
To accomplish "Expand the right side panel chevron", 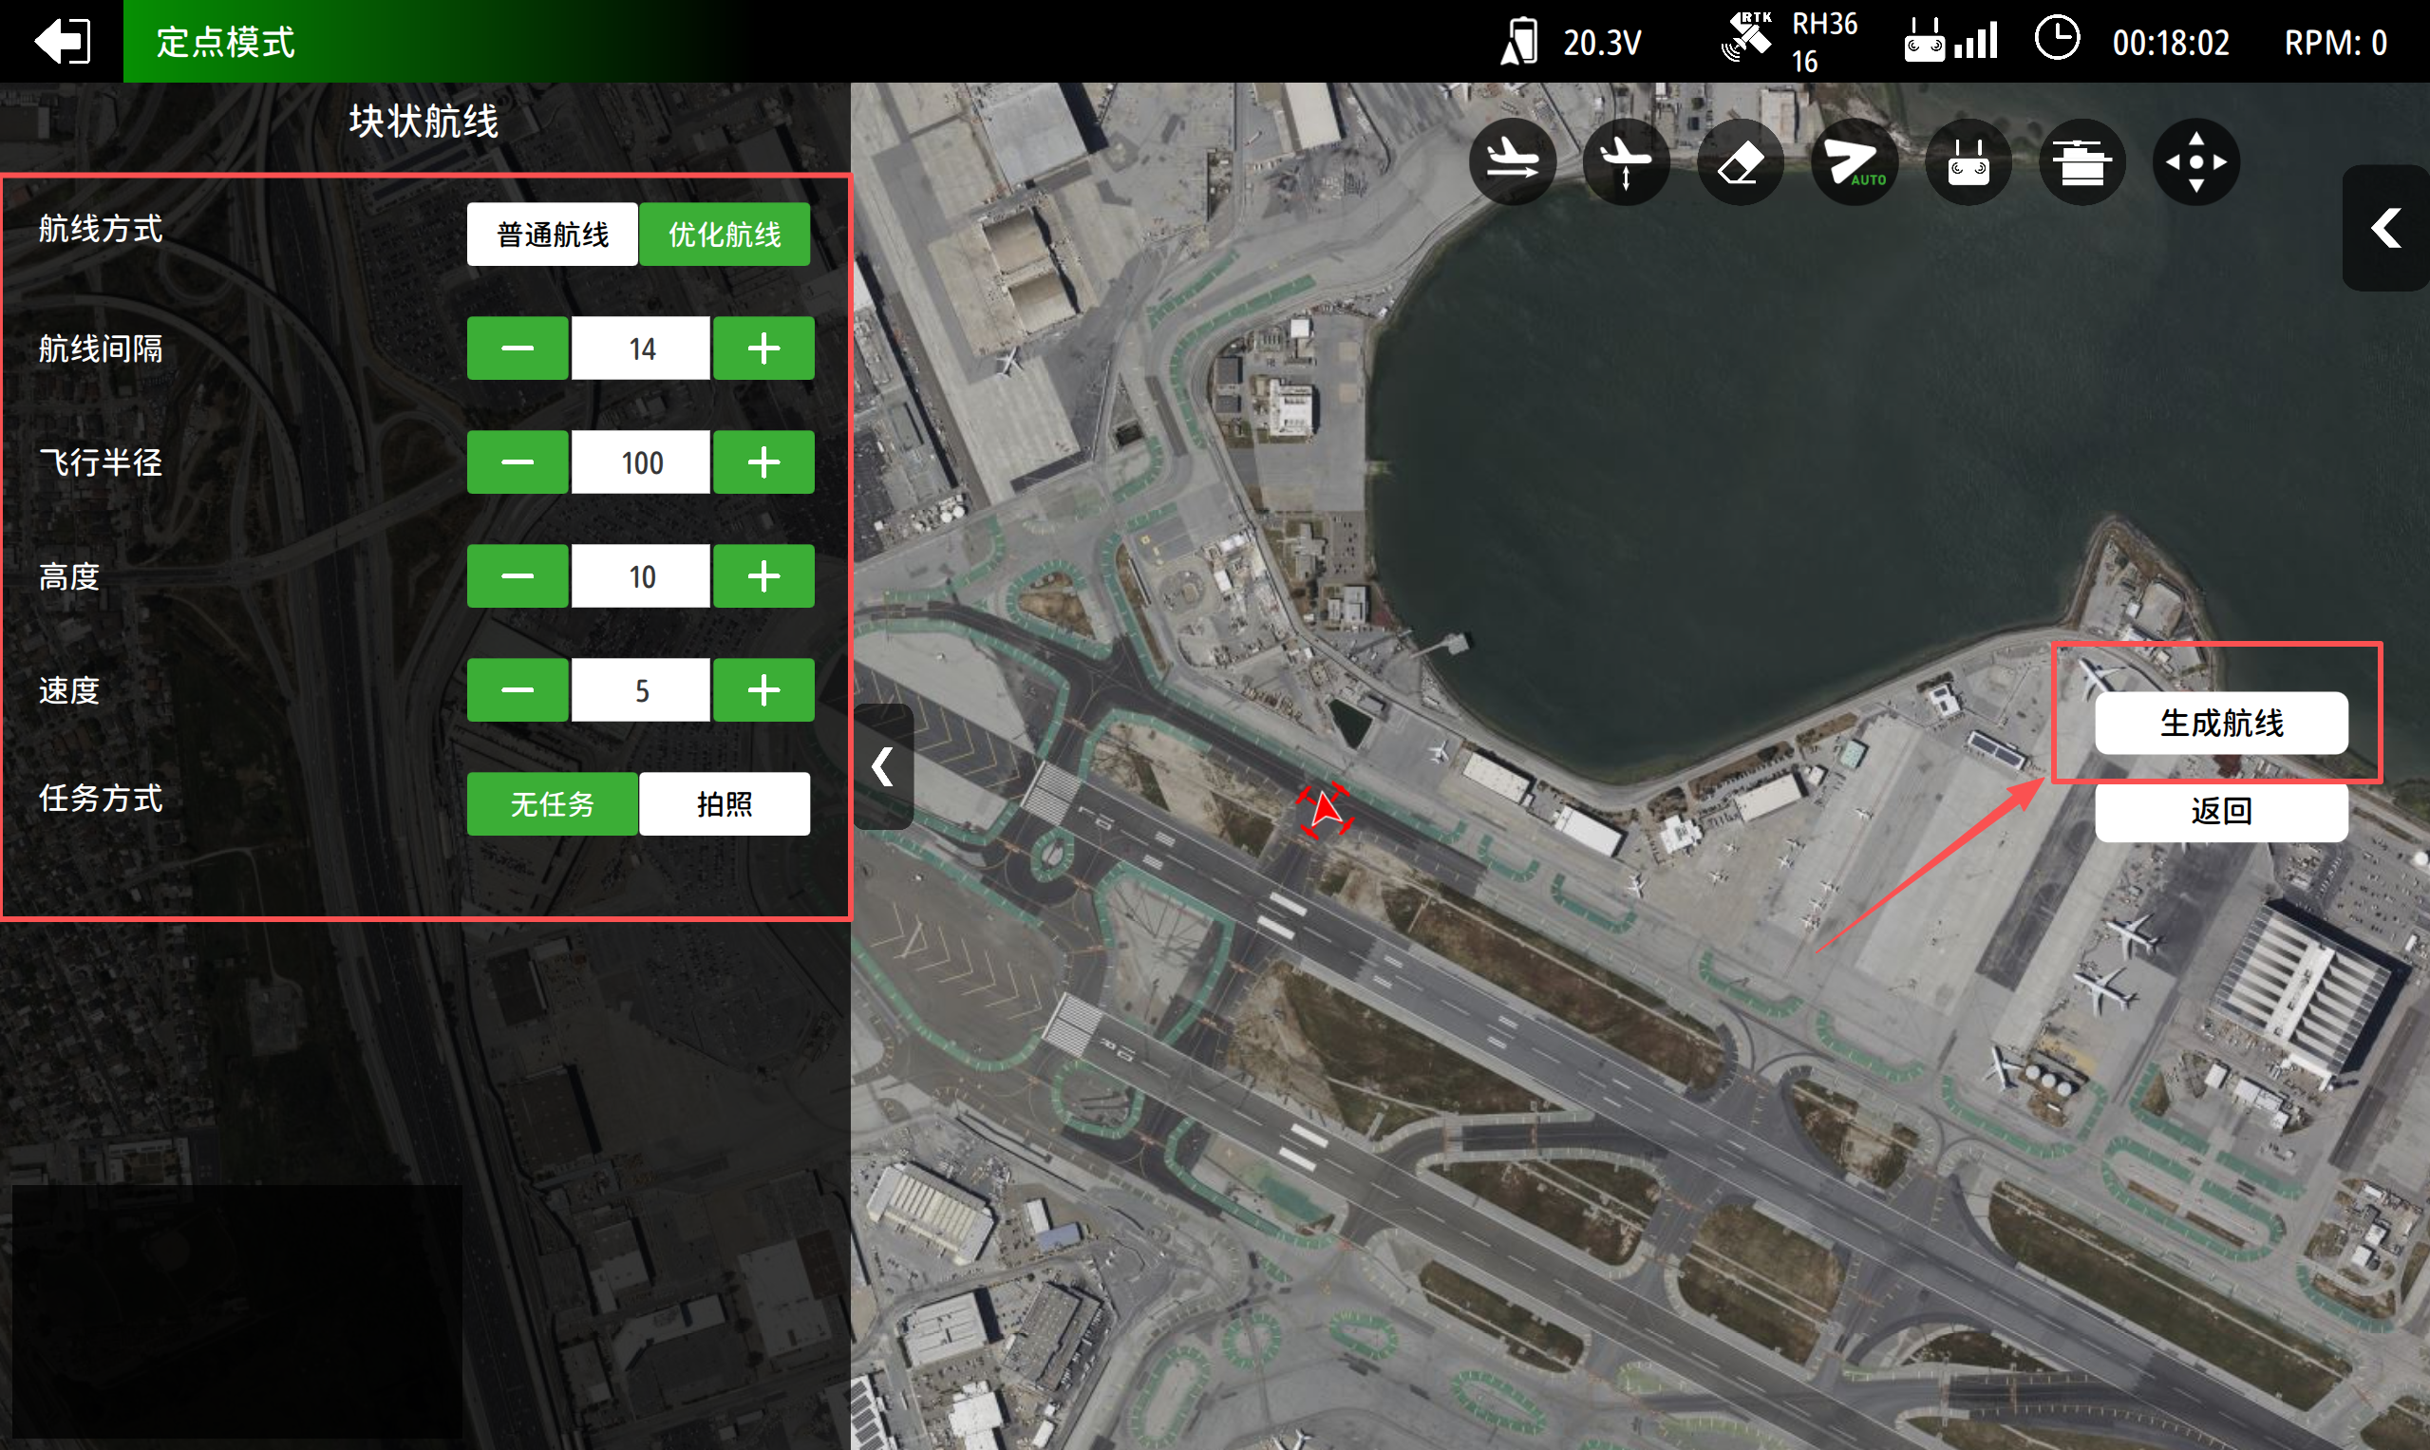I will [2386, 228].
